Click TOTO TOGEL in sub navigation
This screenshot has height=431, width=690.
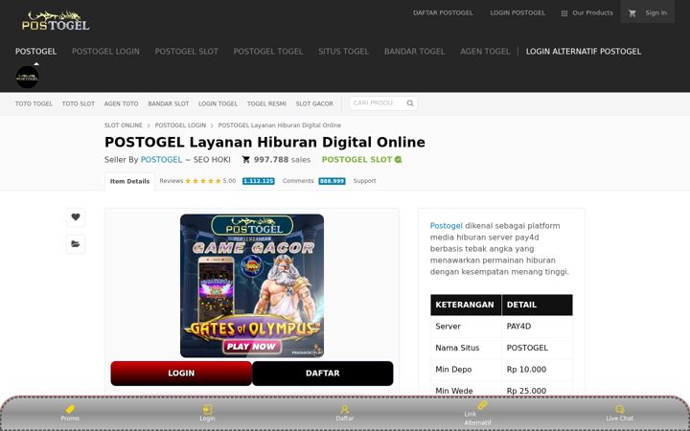click(34, 103)
